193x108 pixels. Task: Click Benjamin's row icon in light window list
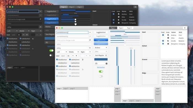pyautogui.click(x=168, y=44)
